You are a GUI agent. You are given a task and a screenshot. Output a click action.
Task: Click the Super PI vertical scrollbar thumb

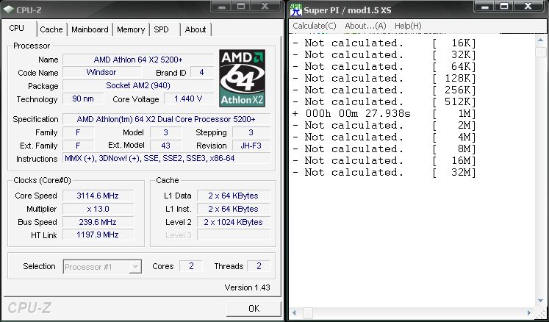click(x=540, y=52)
